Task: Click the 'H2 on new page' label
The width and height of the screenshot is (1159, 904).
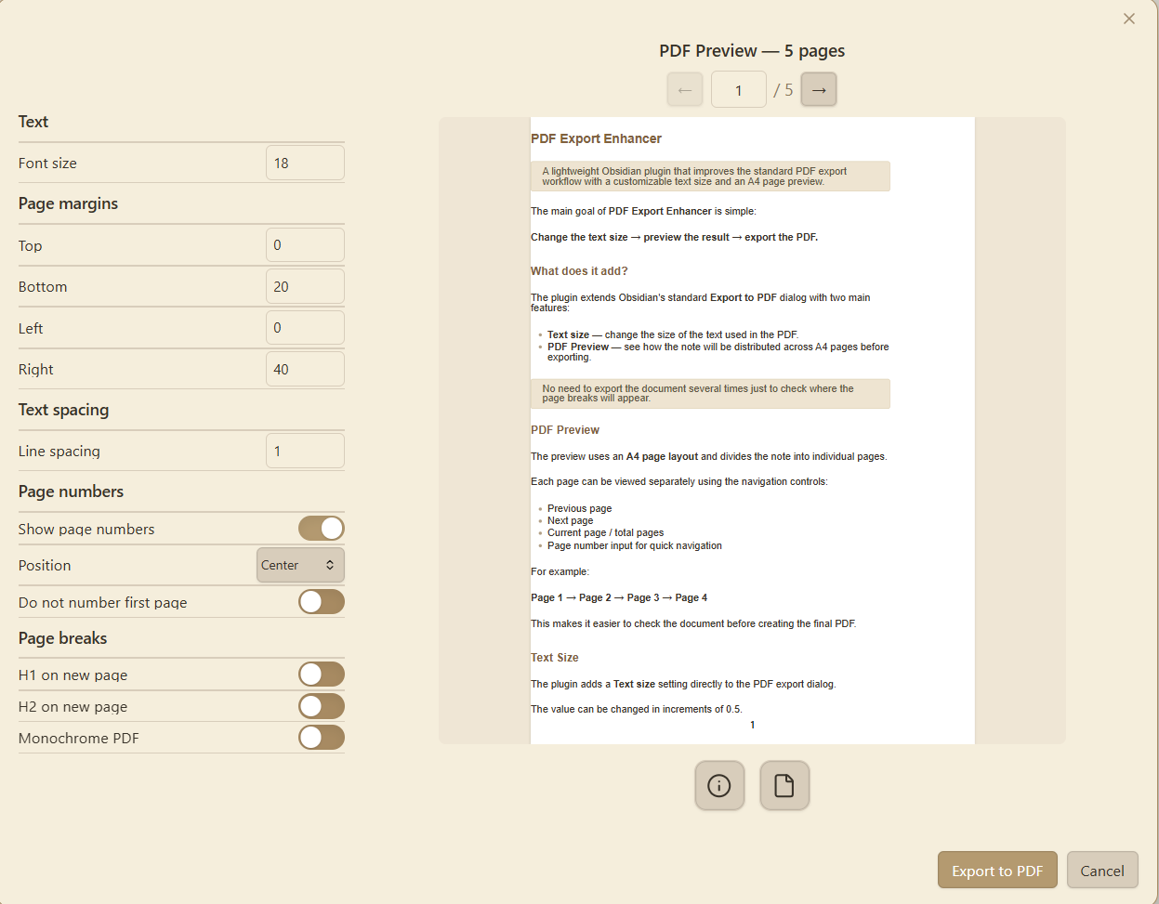Action: pyautogui.click(x=72, y=707)
